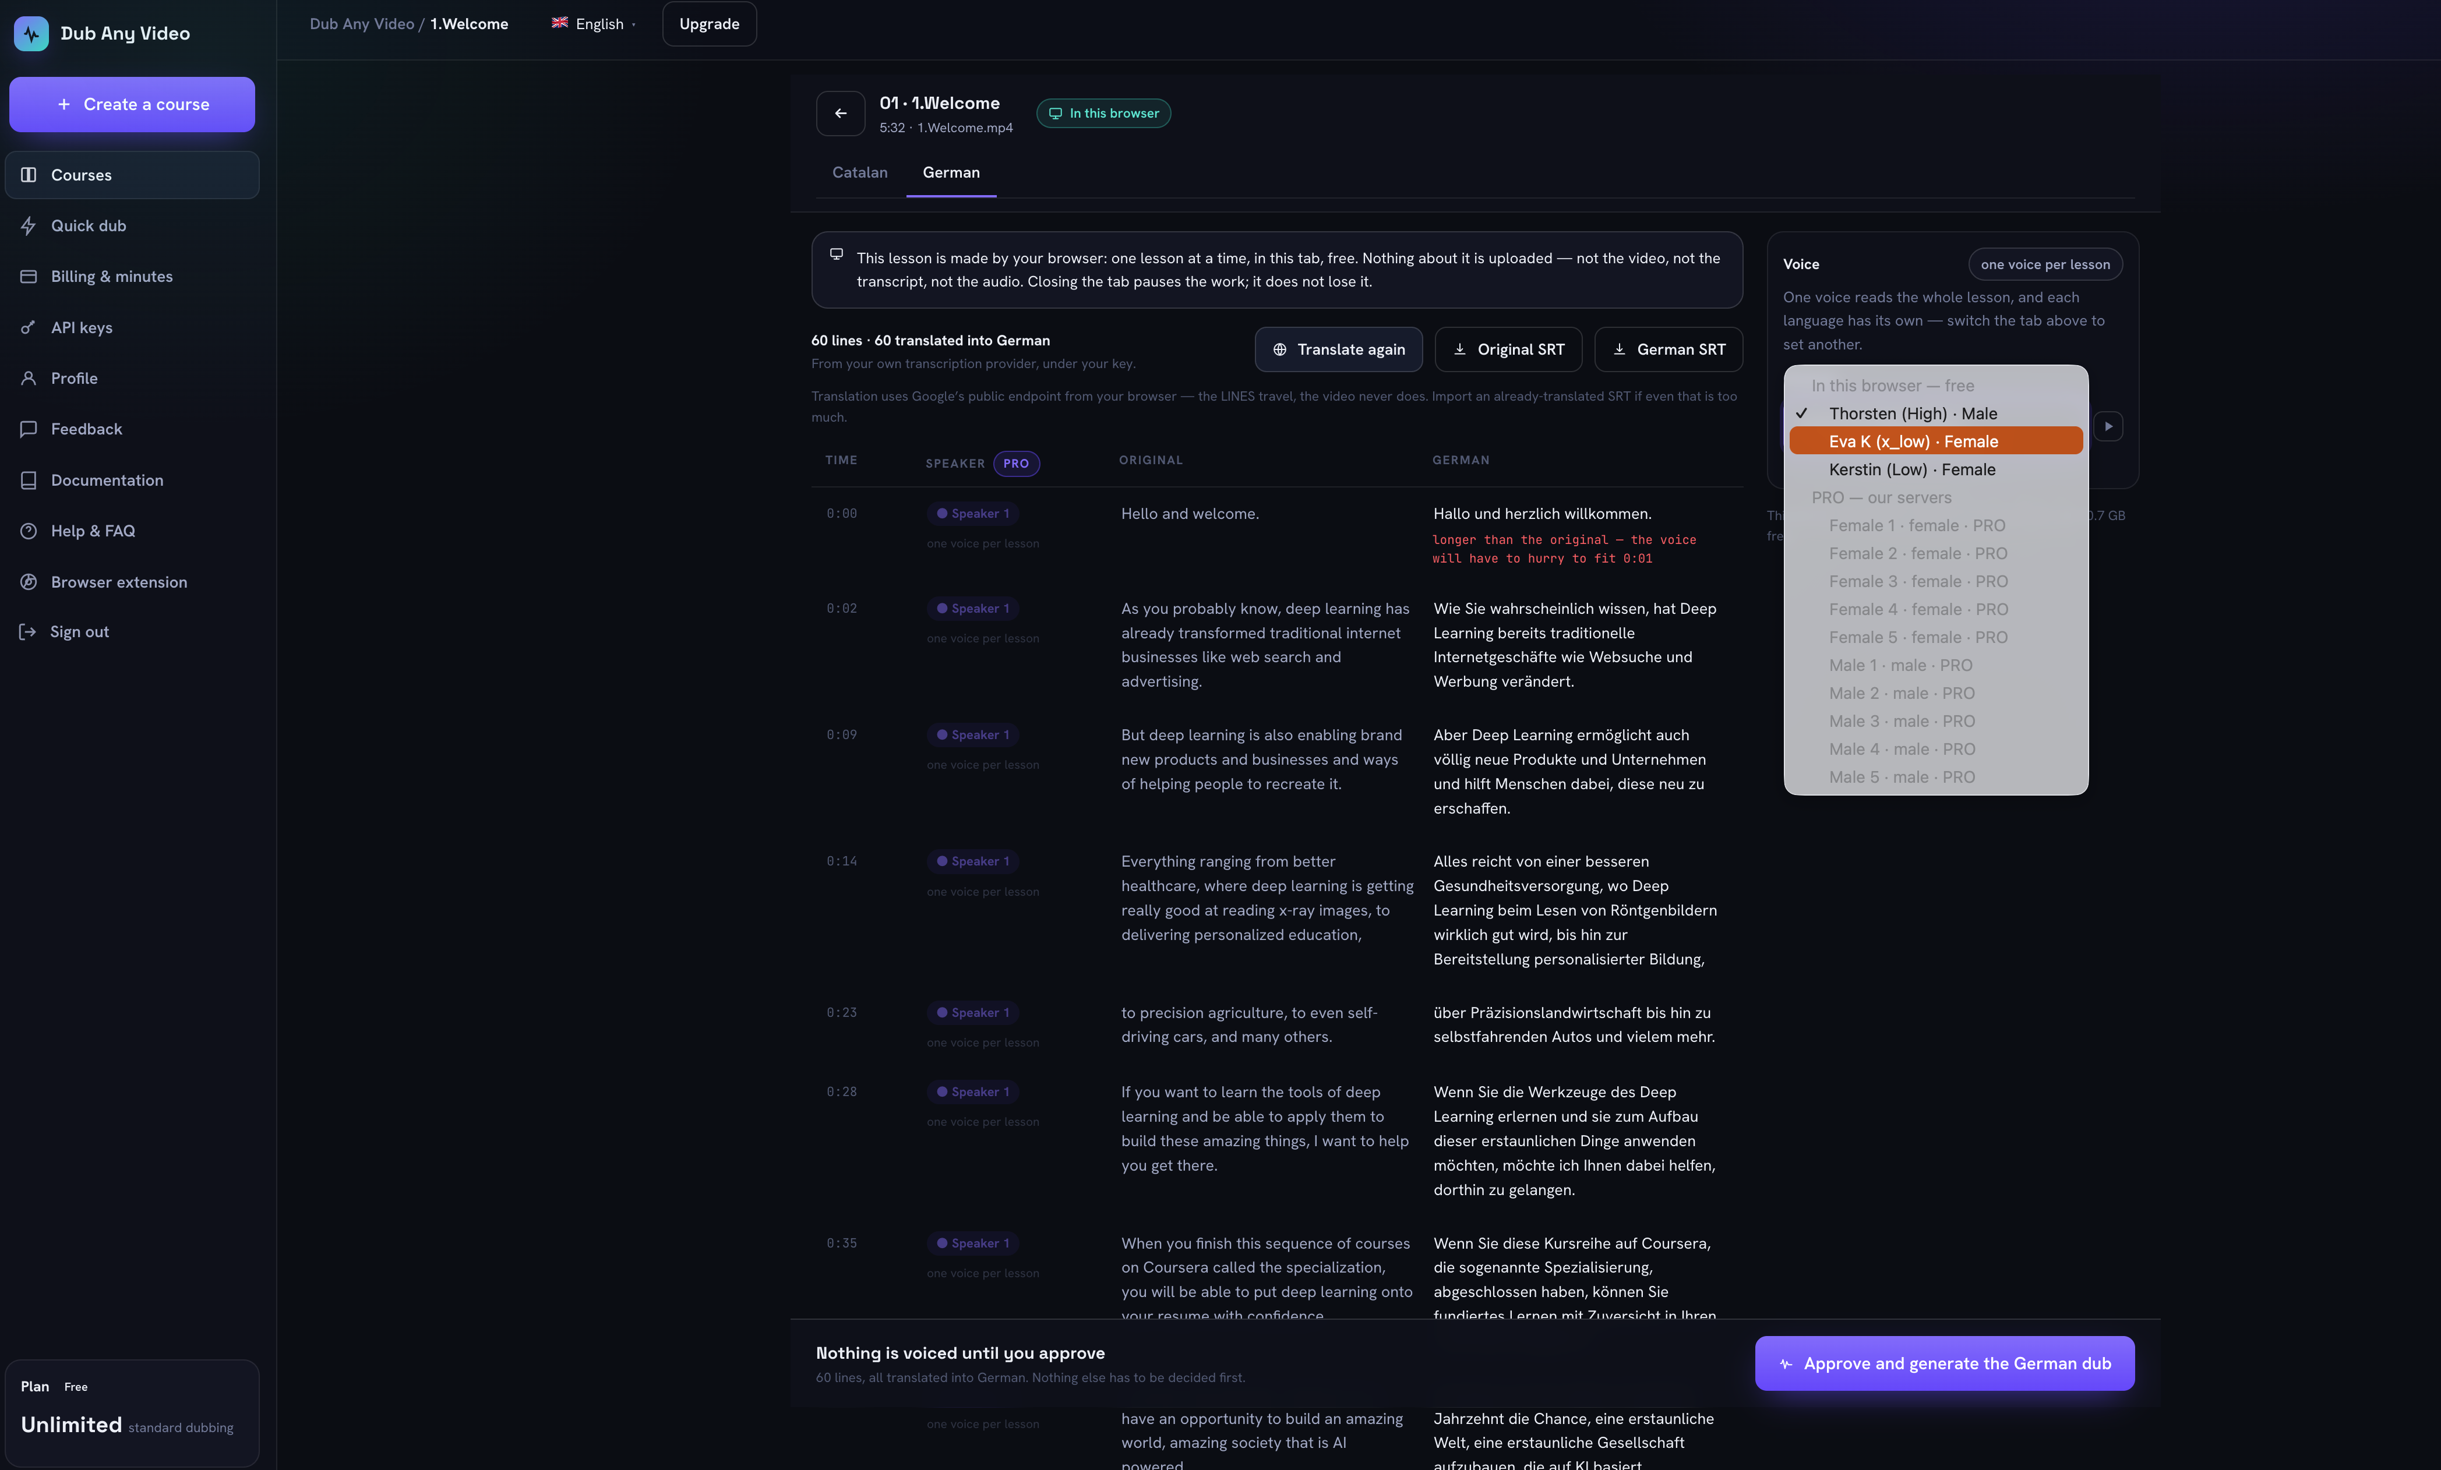Click original text 'Hello and welcome.'
The width and height of the screenshot is (2441, 1470).
pos(1190,514)
